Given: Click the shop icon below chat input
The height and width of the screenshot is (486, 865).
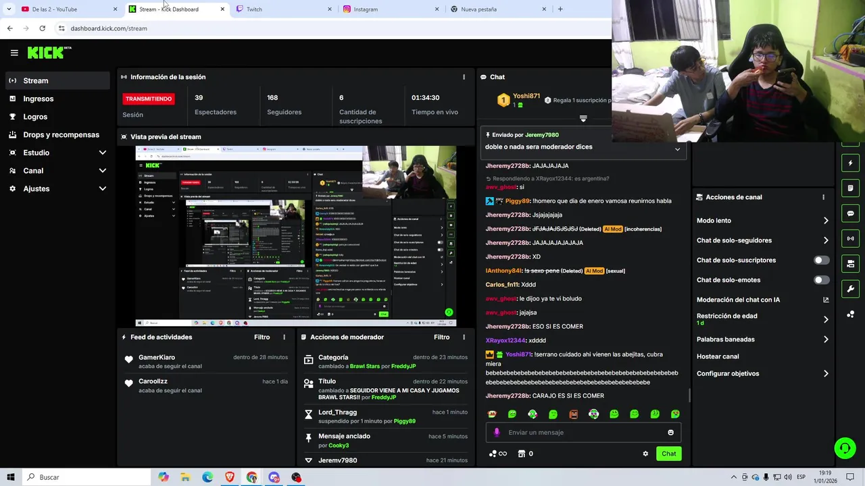Looking at the screenshot, I should point(521,454).
